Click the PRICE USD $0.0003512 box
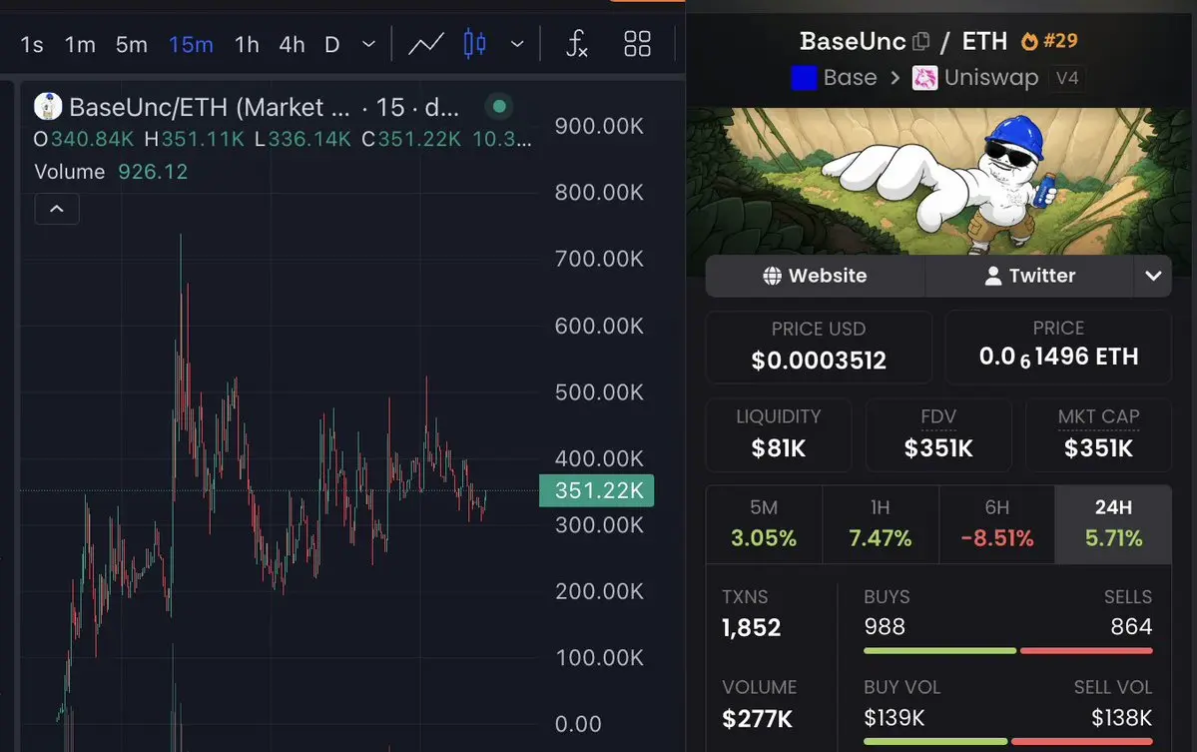The image size is (1197, 752). (819, 347)
